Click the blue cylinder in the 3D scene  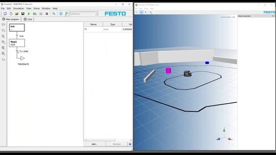(207, 63)
